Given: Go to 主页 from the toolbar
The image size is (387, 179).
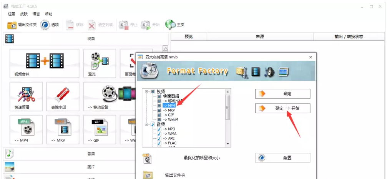Looking at the screenshot, I should pyautogui.click(x=175, y=25).
